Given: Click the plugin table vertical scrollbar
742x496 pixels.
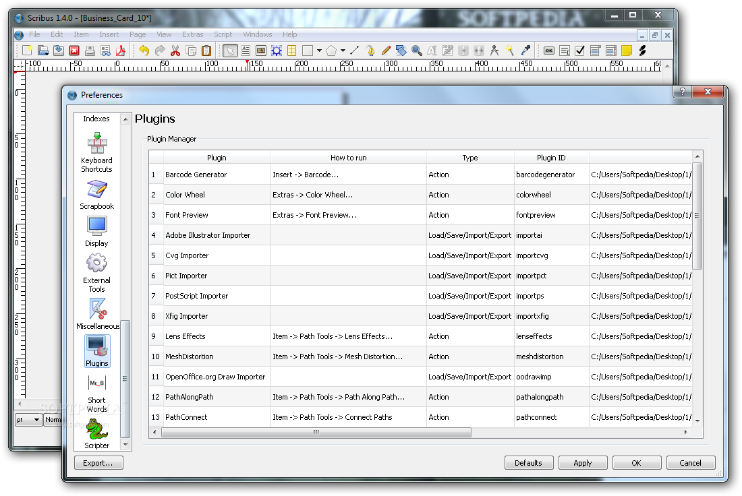Looking at the screenshot, I should (697, 216).
